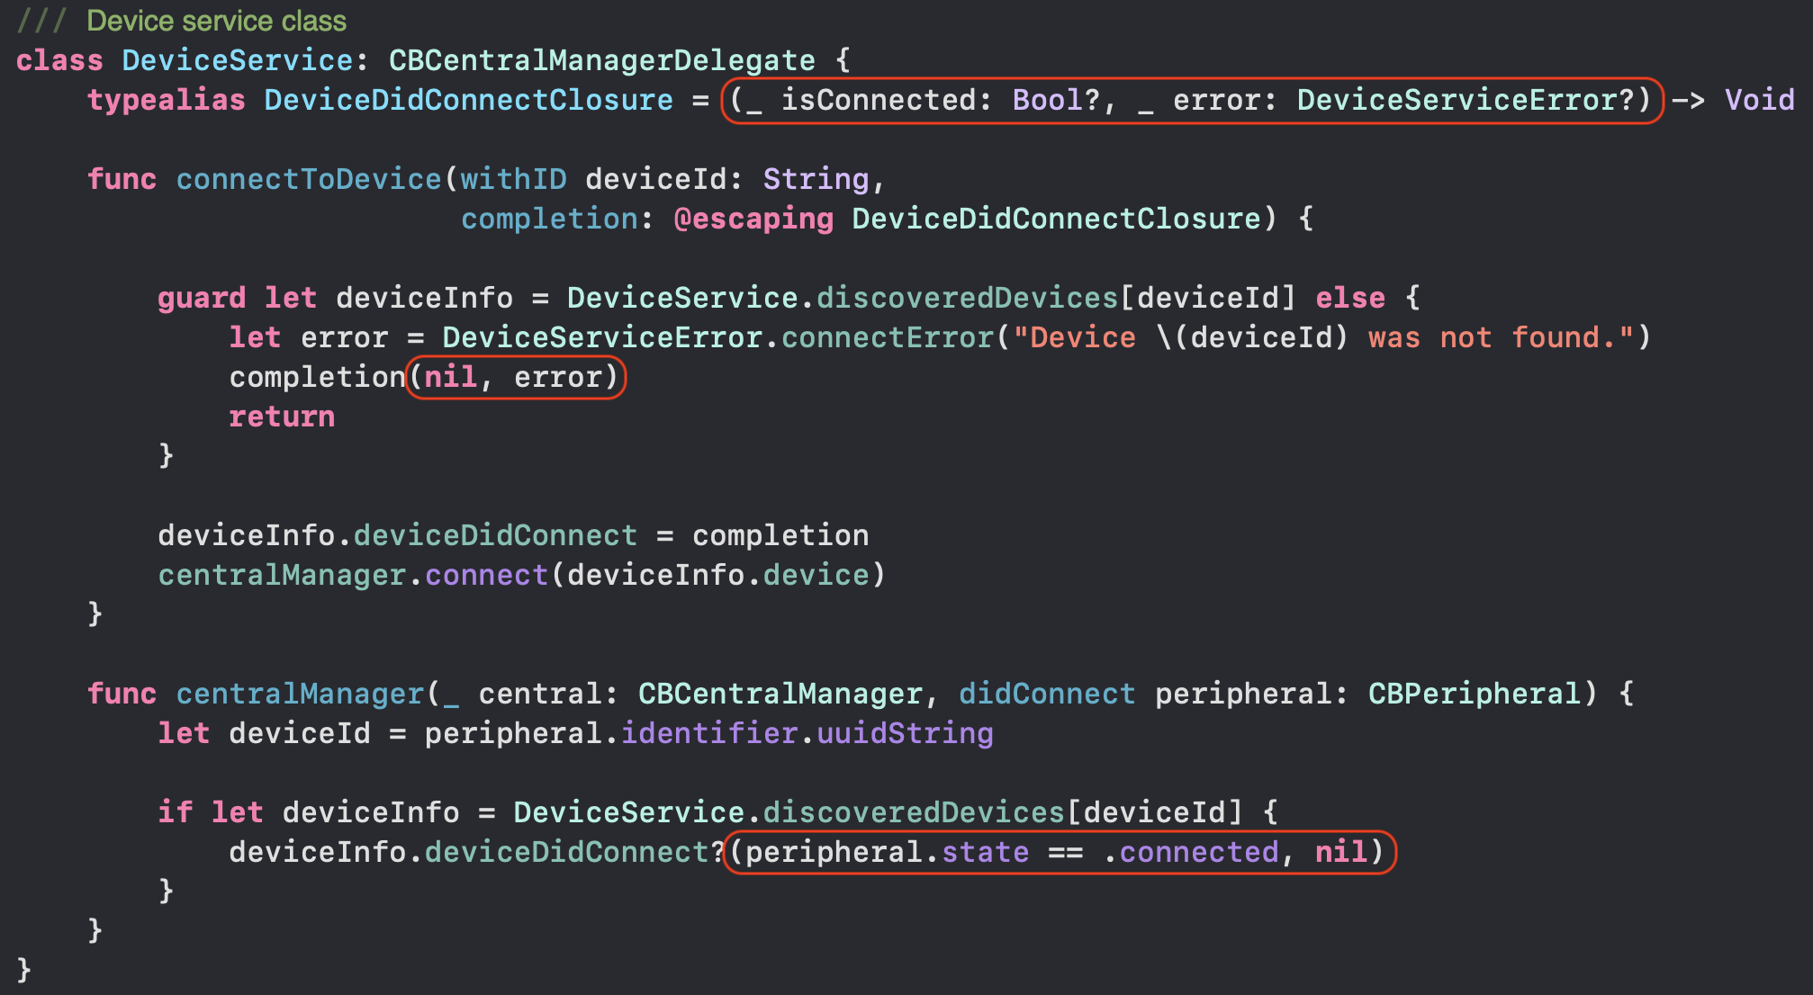This screenshot has height=995, width=1813.
Task: Click the typealias keyword
Action: click(x=167, y=100)
